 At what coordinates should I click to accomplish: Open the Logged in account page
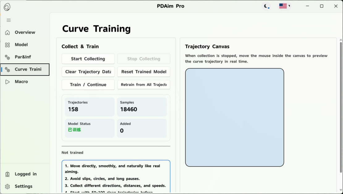coord(25,174)
